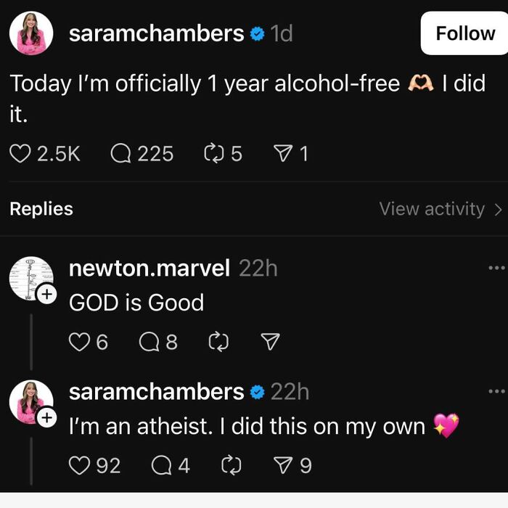Follow newton.marvel via avatar plus badge
The image size is (508, 508).
[46, 295]
